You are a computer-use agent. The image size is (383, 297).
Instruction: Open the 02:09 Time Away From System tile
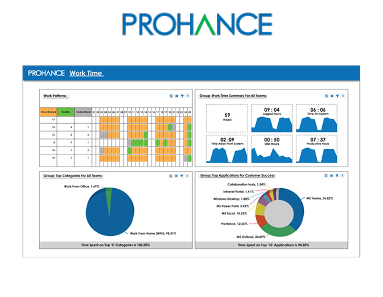tap(227, 149)
